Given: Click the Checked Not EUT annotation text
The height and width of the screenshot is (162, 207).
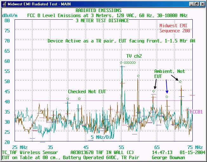Looking at the screenshot, I should (x=87, y=92).
